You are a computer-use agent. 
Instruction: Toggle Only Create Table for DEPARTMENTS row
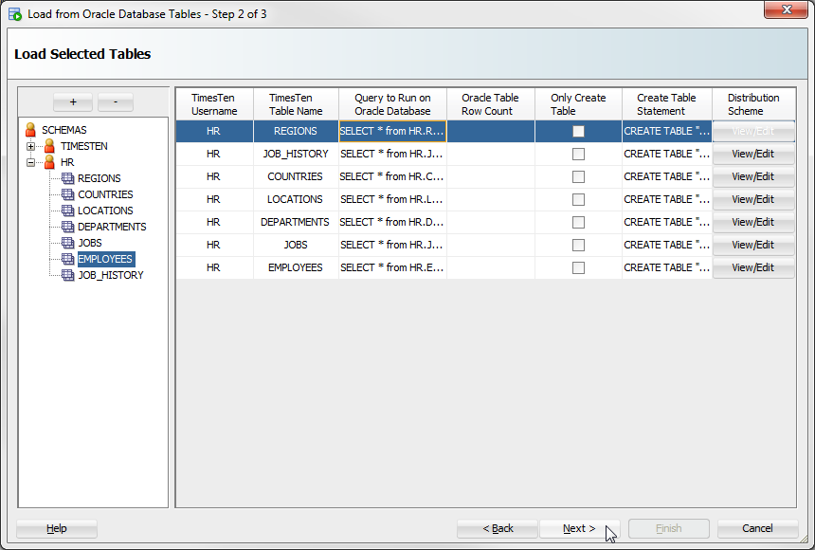(x=578, y=222)
